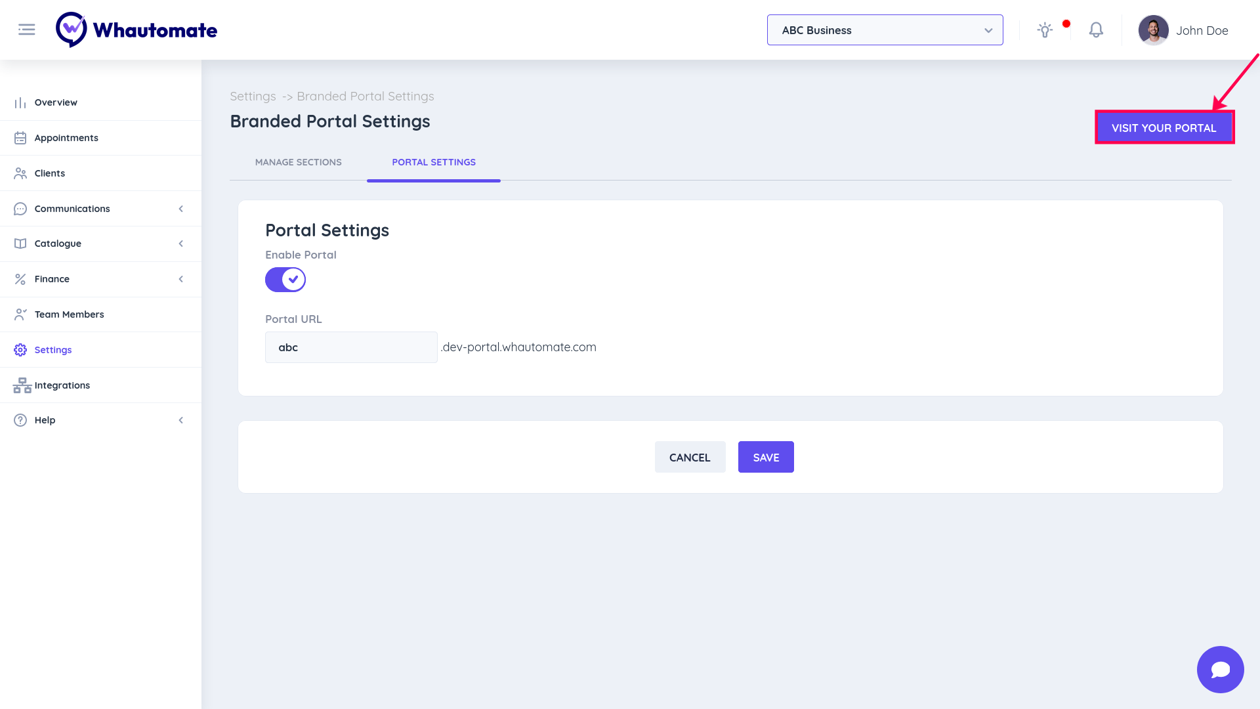Select the Portal Settings tab
The width and height of the screenshot is (1260, 709).
point(433,162)
